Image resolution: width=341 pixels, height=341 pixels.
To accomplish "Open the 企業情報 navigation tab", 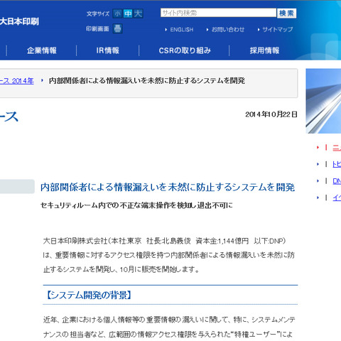I will [x=42, y=50].
